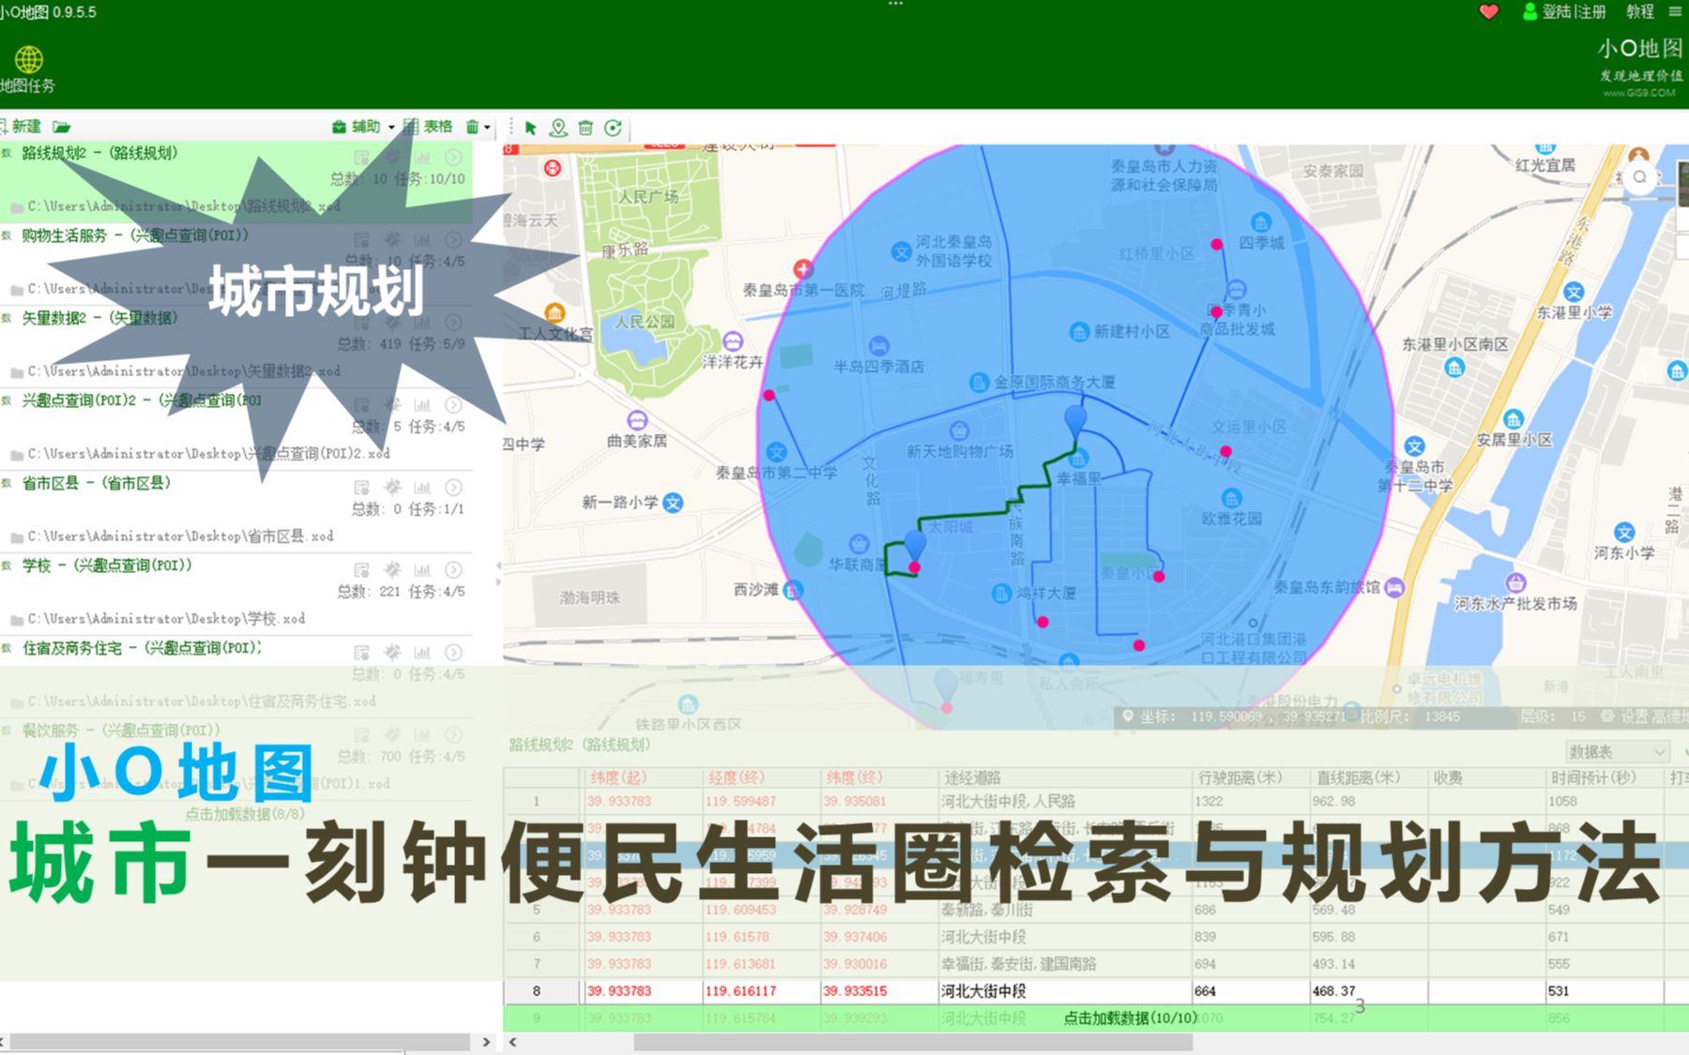This screenshot has height=1055, width=1689.
Task: Click the red heart favorite icon
Action: pyautogui.click(x=1488, y=11)
